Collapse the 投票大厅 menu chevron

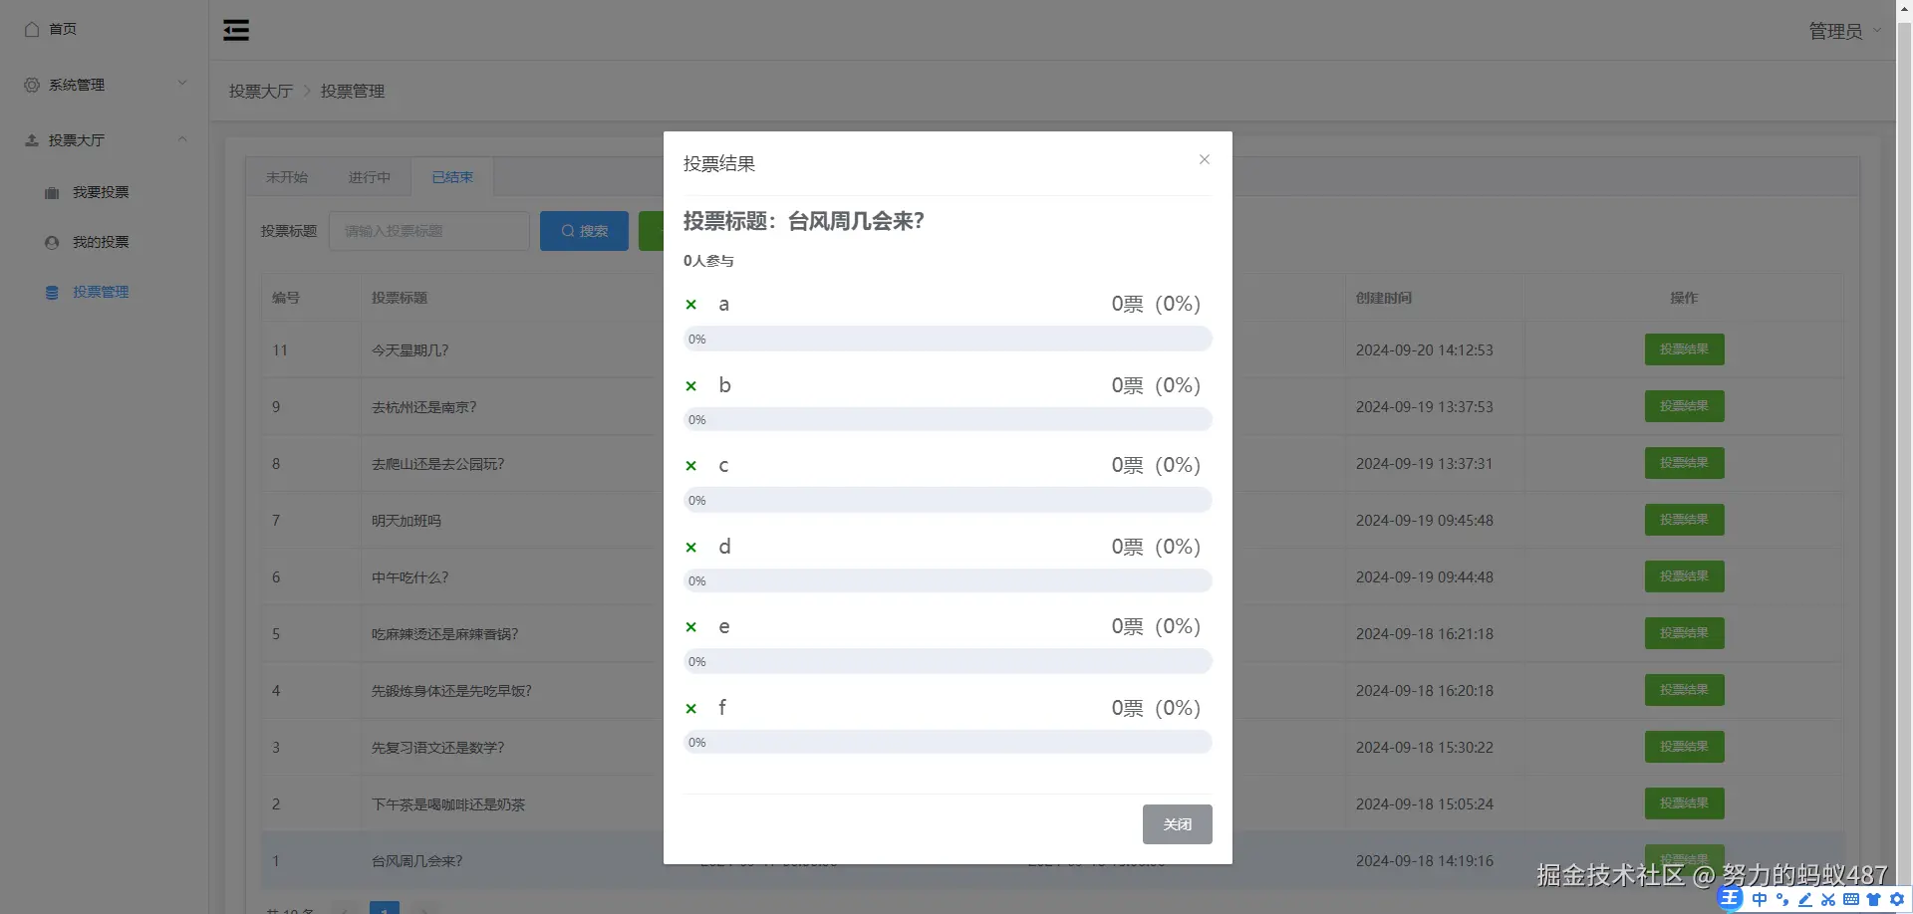pos(182,138)
